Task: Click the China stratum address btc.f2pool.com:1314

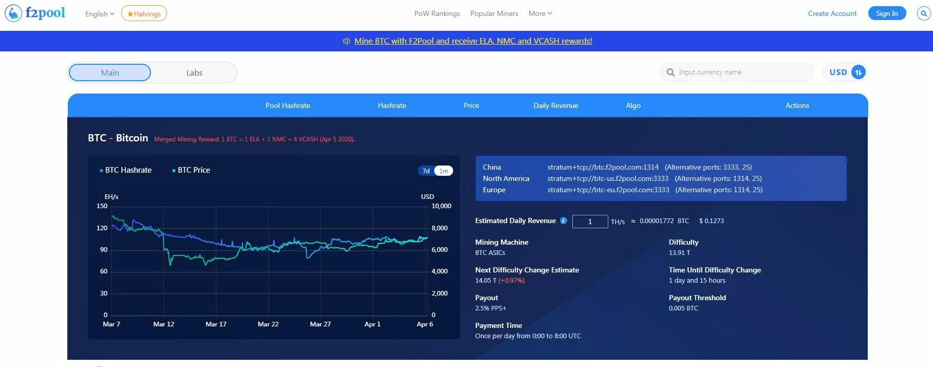Action: [x=603, y=167]
